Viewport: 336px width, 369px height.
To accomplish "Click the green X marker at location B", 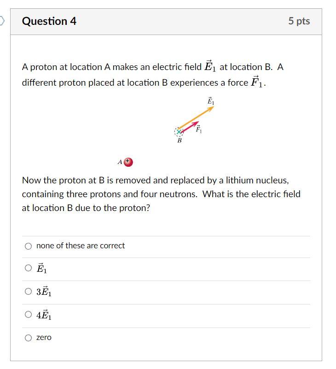I will 179,131.
